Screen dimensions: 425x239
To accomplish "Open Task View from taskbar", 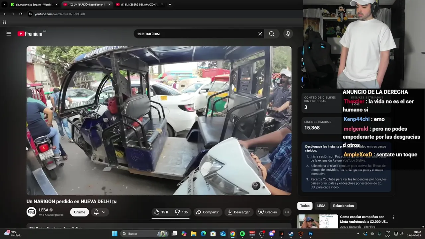I will [x=174, y=234].
